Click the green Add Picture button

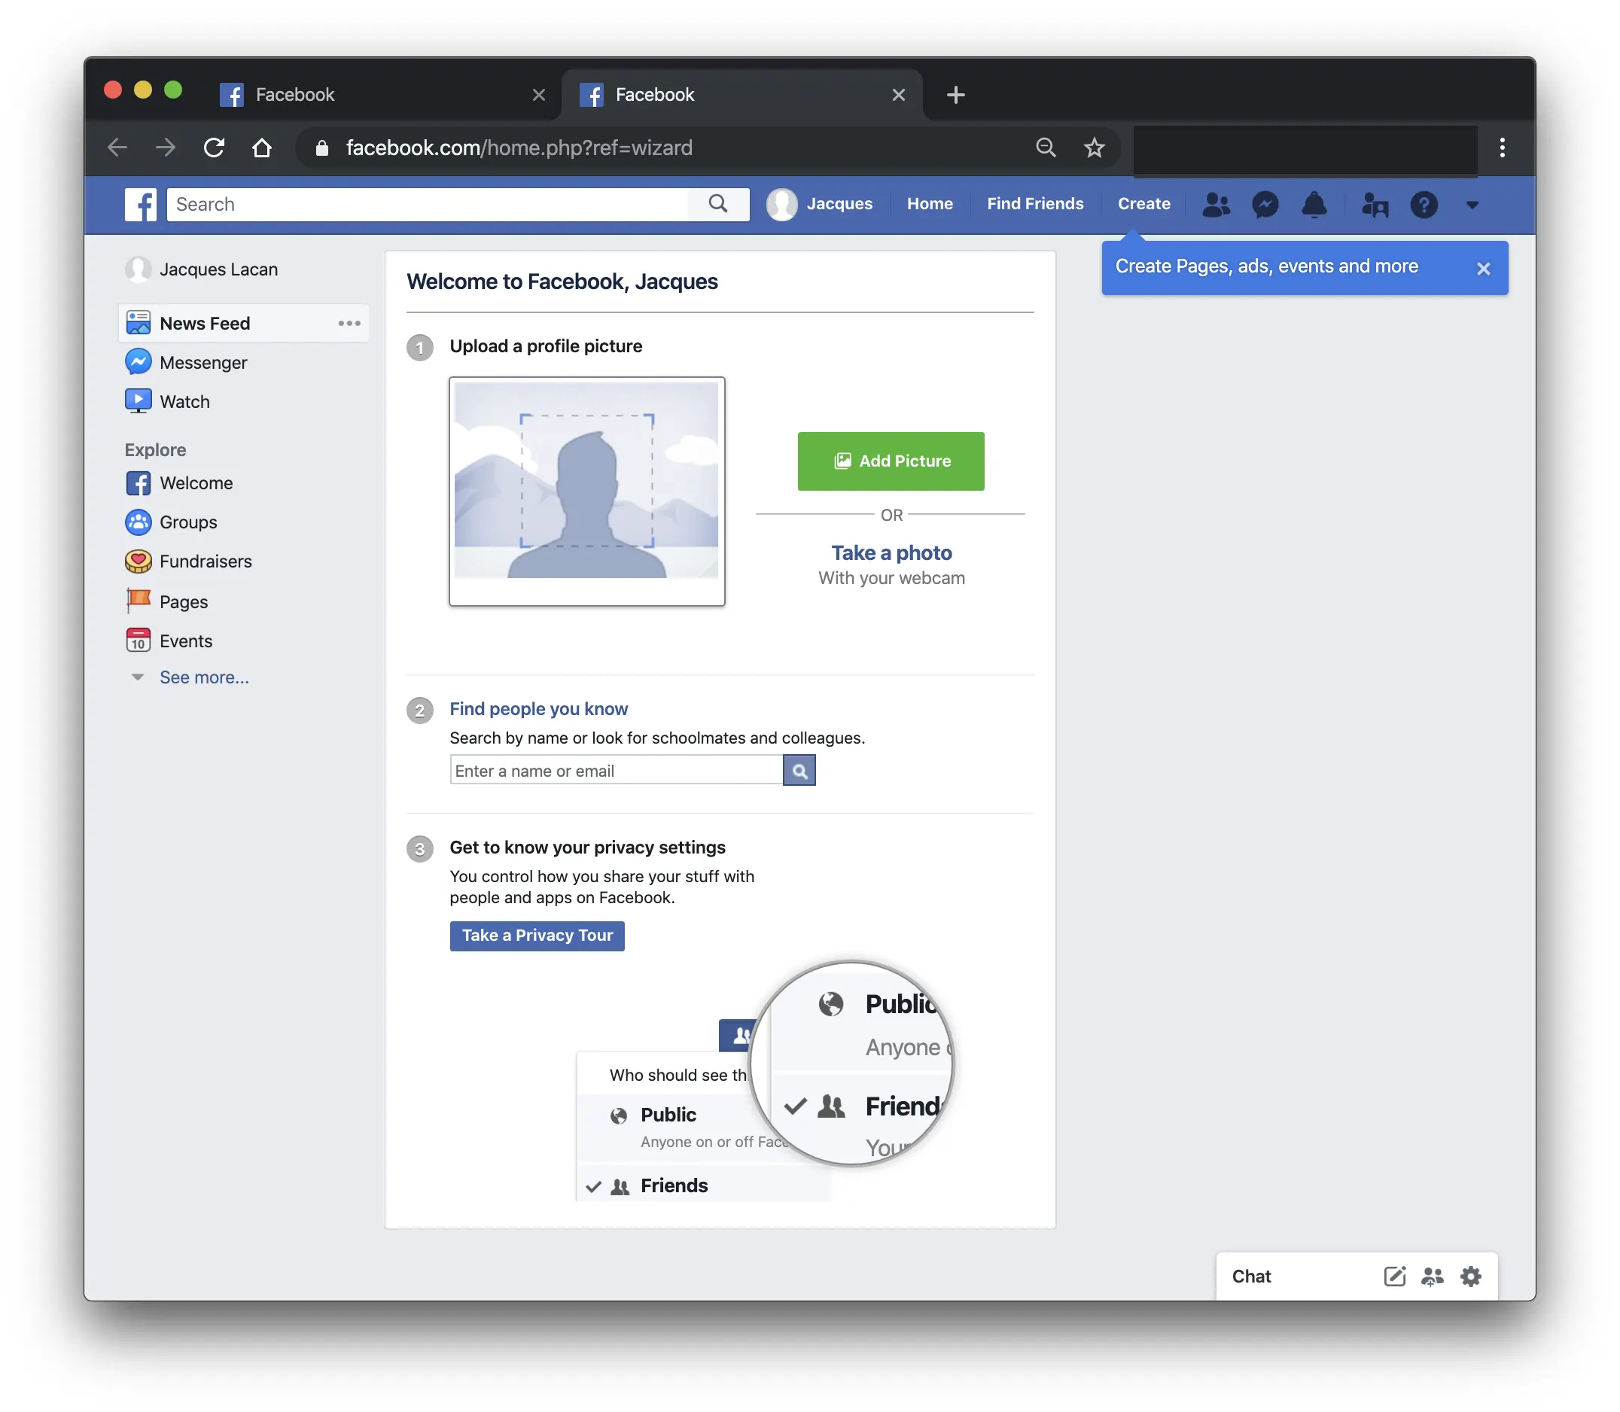coord(891,461)
